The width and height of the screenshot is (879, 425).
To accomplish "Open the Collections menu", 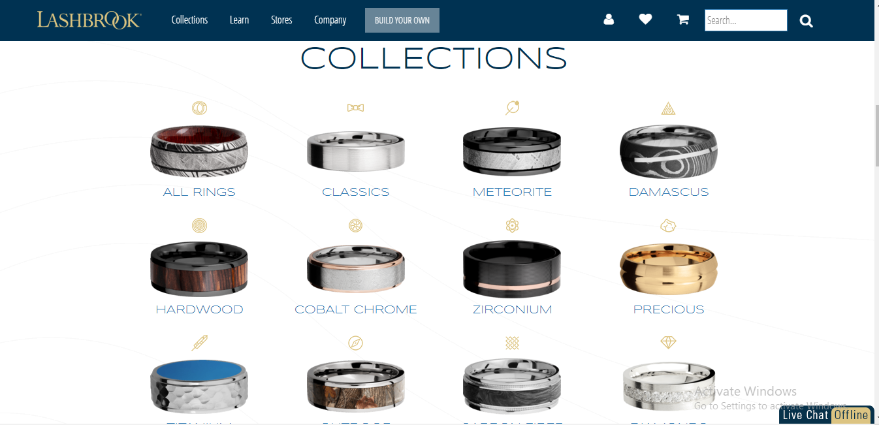I will [189, 20].
